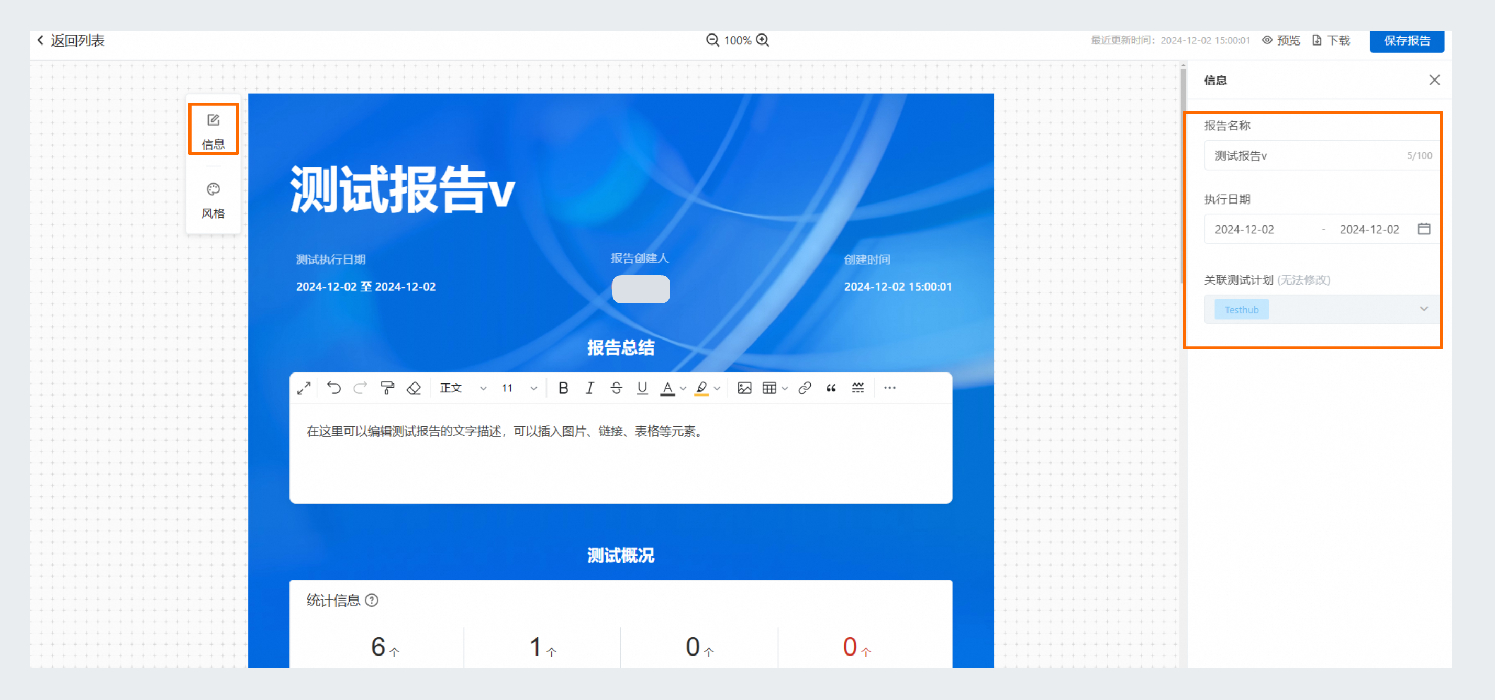Click the start date 2024-12-02 field
1495x700 pixels.
pyautogui.click(x=1244, y=230)
